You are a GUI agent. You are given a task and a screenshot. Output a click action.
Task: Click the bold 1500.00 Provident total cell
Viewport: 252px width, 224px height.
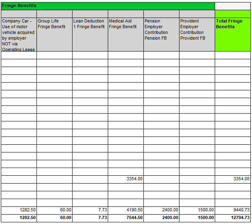click(x=197, y=218)
